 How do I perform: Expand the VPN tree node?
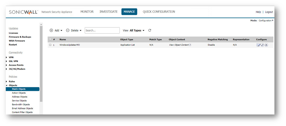[6, 57]
